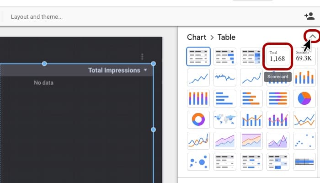Choose the compact Scorecard showing 69.3K
This screenshot has width=320, height=183.
pos(304,57)
